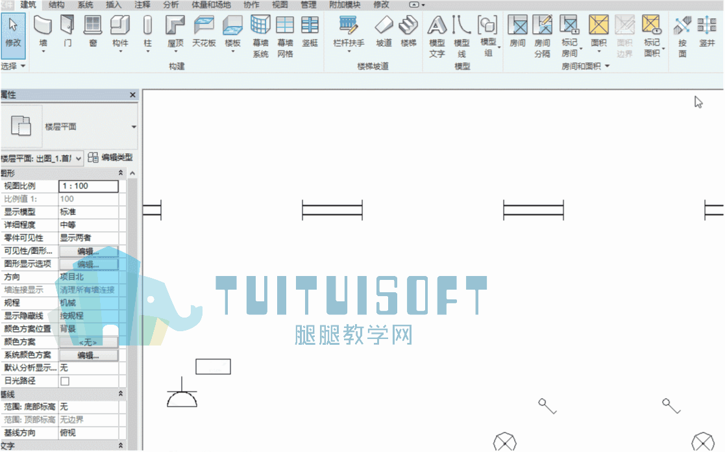Open the Insert (插入) ribbon tab
The width and height of the screenshot is (725, 452).
(114, 5)
